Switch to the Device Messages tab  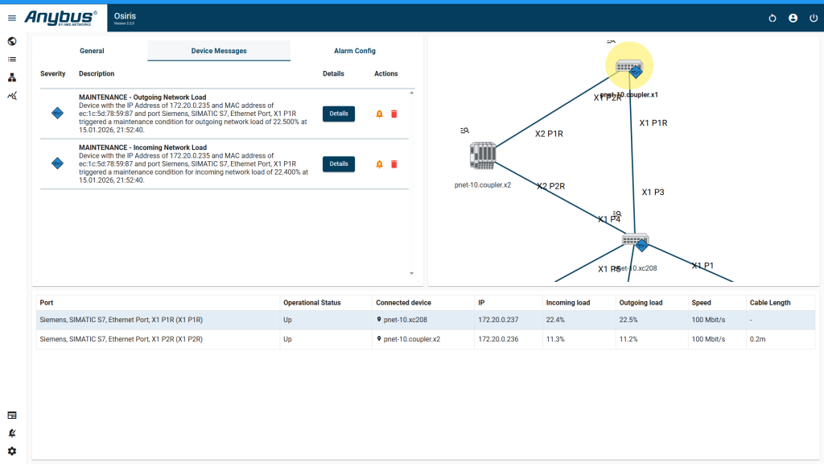point(219,51)
